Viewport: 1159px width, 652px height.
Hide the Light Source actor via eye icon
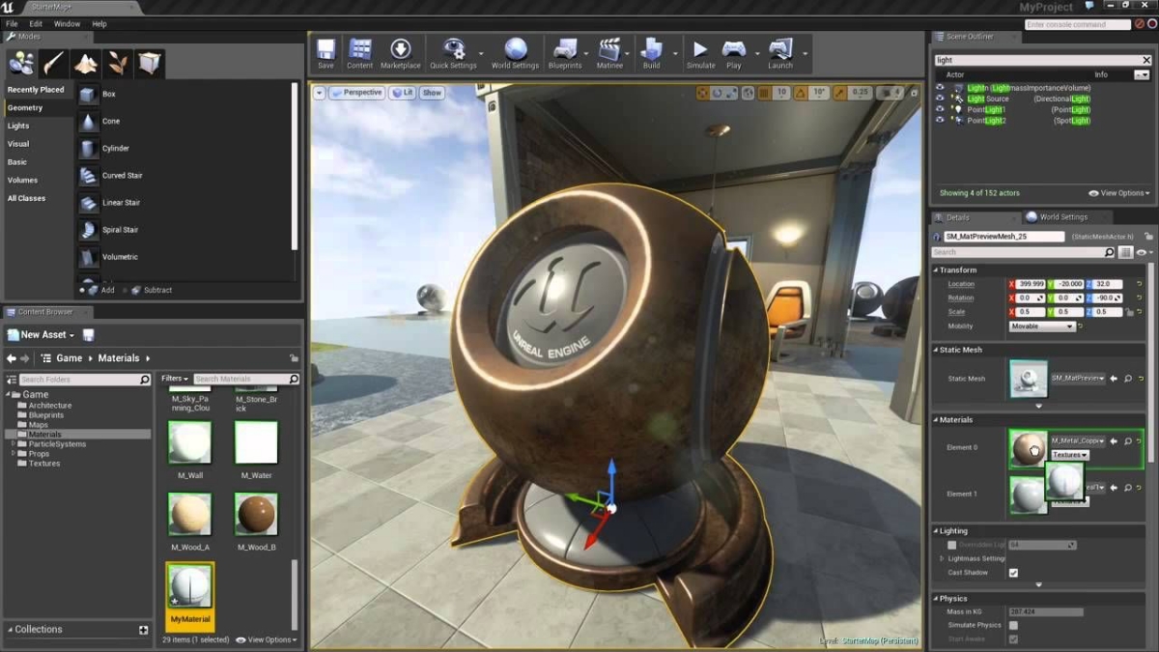click(x=940, y=99)
